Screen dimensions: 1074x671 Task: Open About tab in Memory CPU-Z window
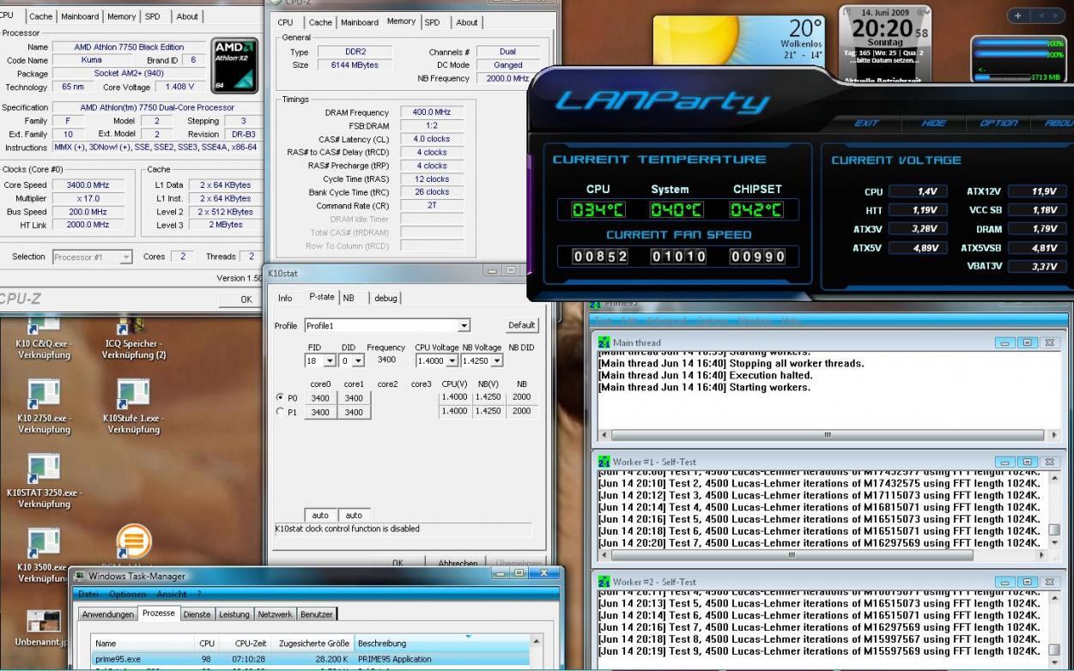(x=467, y=22)
